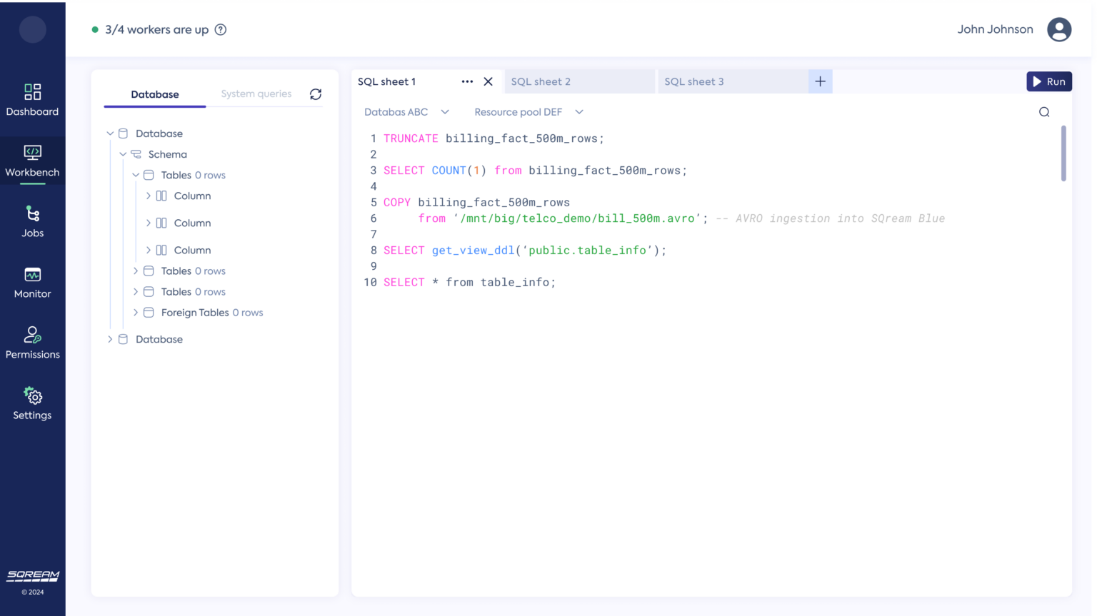Open the Workbench section
1097x616 pixels.
pos(32,161)
